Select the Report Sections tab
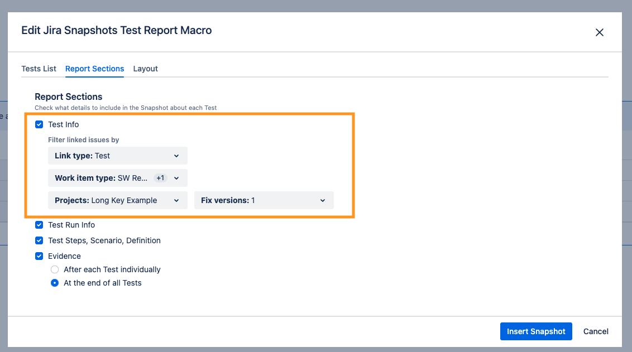 tap(95, 69)
